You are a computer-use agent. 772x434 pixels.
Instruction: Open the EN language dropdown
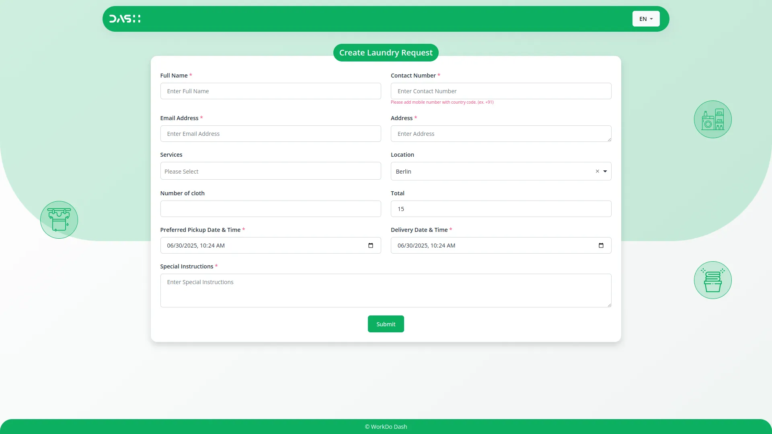[x=645, y=18]
